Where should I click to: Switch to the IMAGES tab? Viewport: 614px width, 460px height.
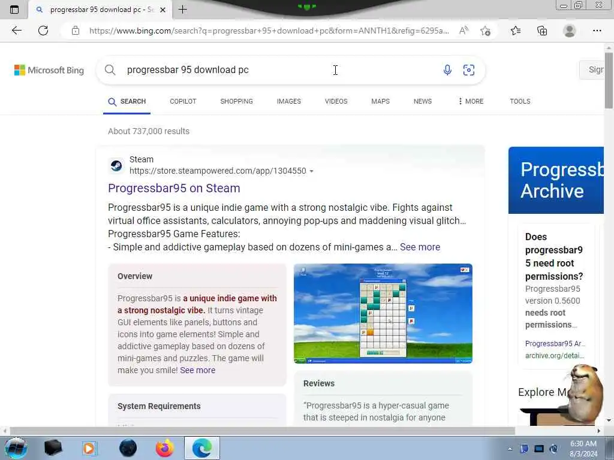(289, 101)
